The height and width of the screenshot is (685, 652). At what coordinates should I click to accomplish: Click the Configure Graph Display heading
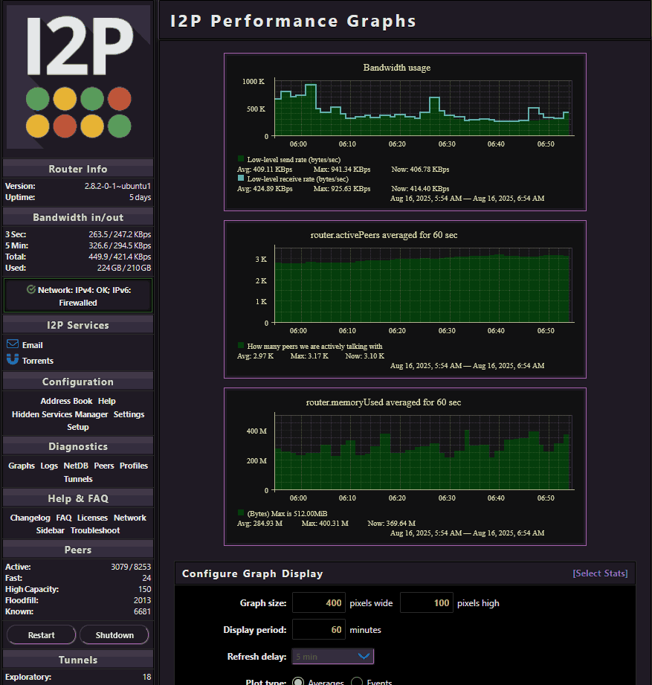tap(253, 573)
